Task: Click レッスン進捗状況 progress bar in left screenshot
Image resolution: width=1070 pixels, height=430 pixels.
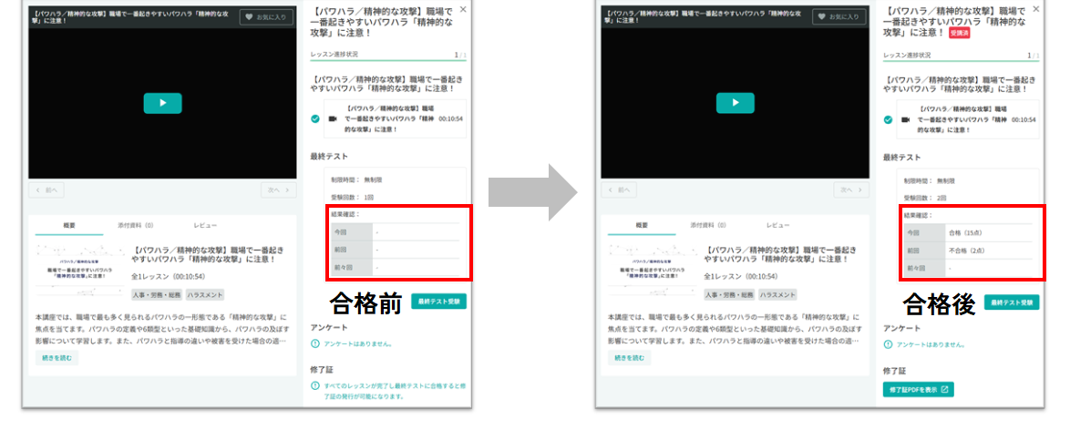Action: pos(389,61)
